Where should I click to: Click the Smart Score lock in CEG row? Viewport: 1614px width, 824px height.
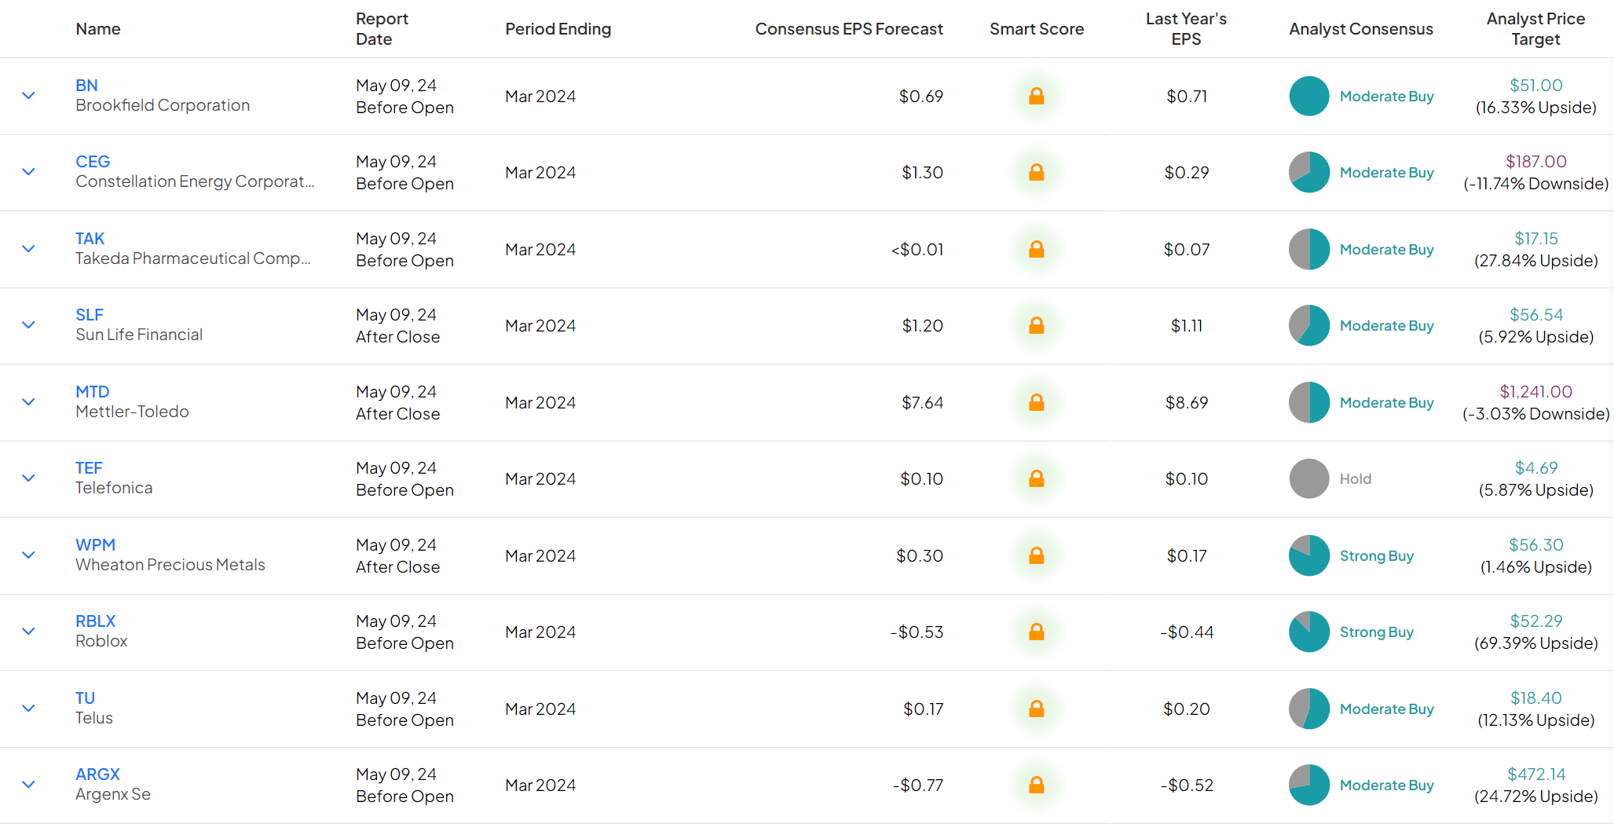[1036, 172]
